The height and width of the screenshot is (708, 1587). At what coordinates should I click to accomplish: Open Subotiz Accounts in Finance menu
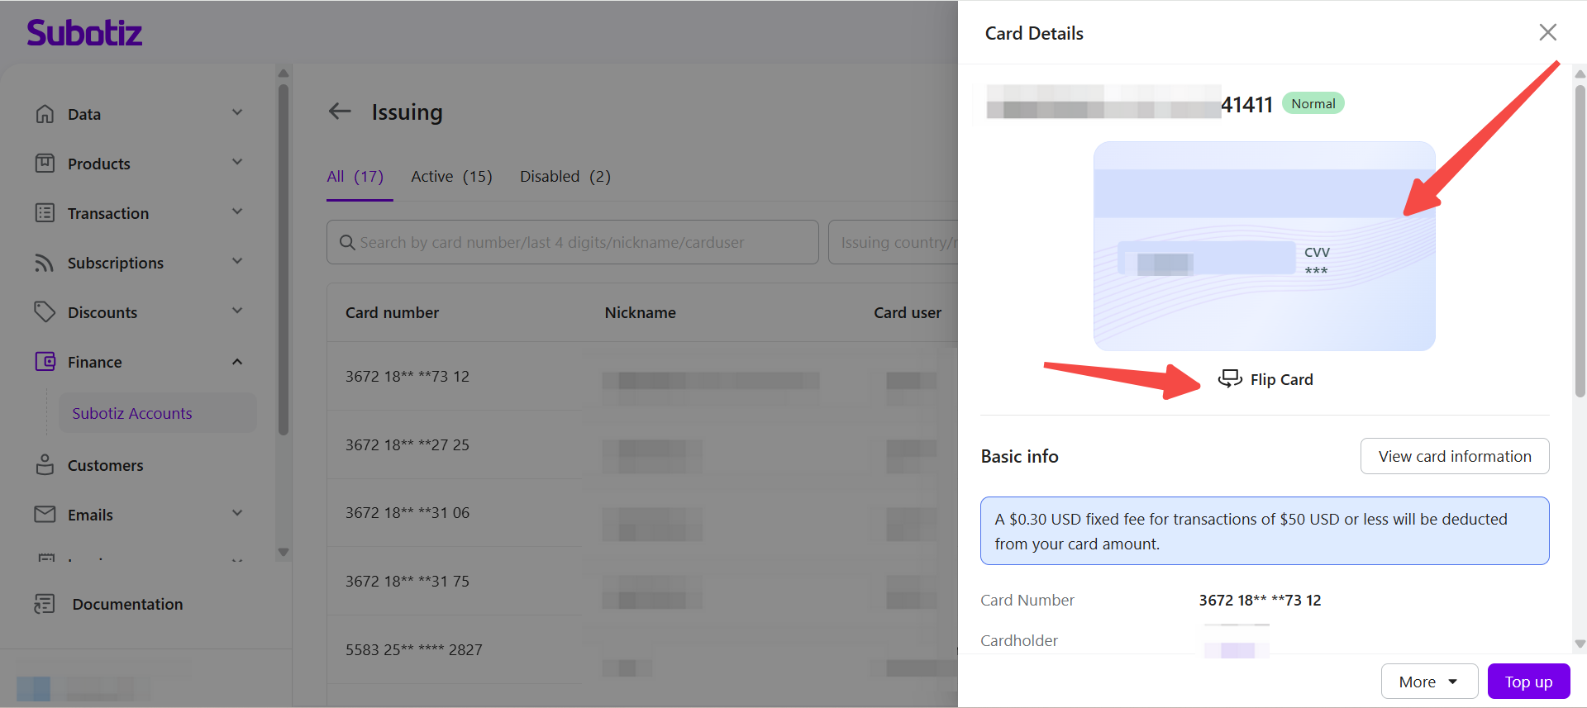132,413
